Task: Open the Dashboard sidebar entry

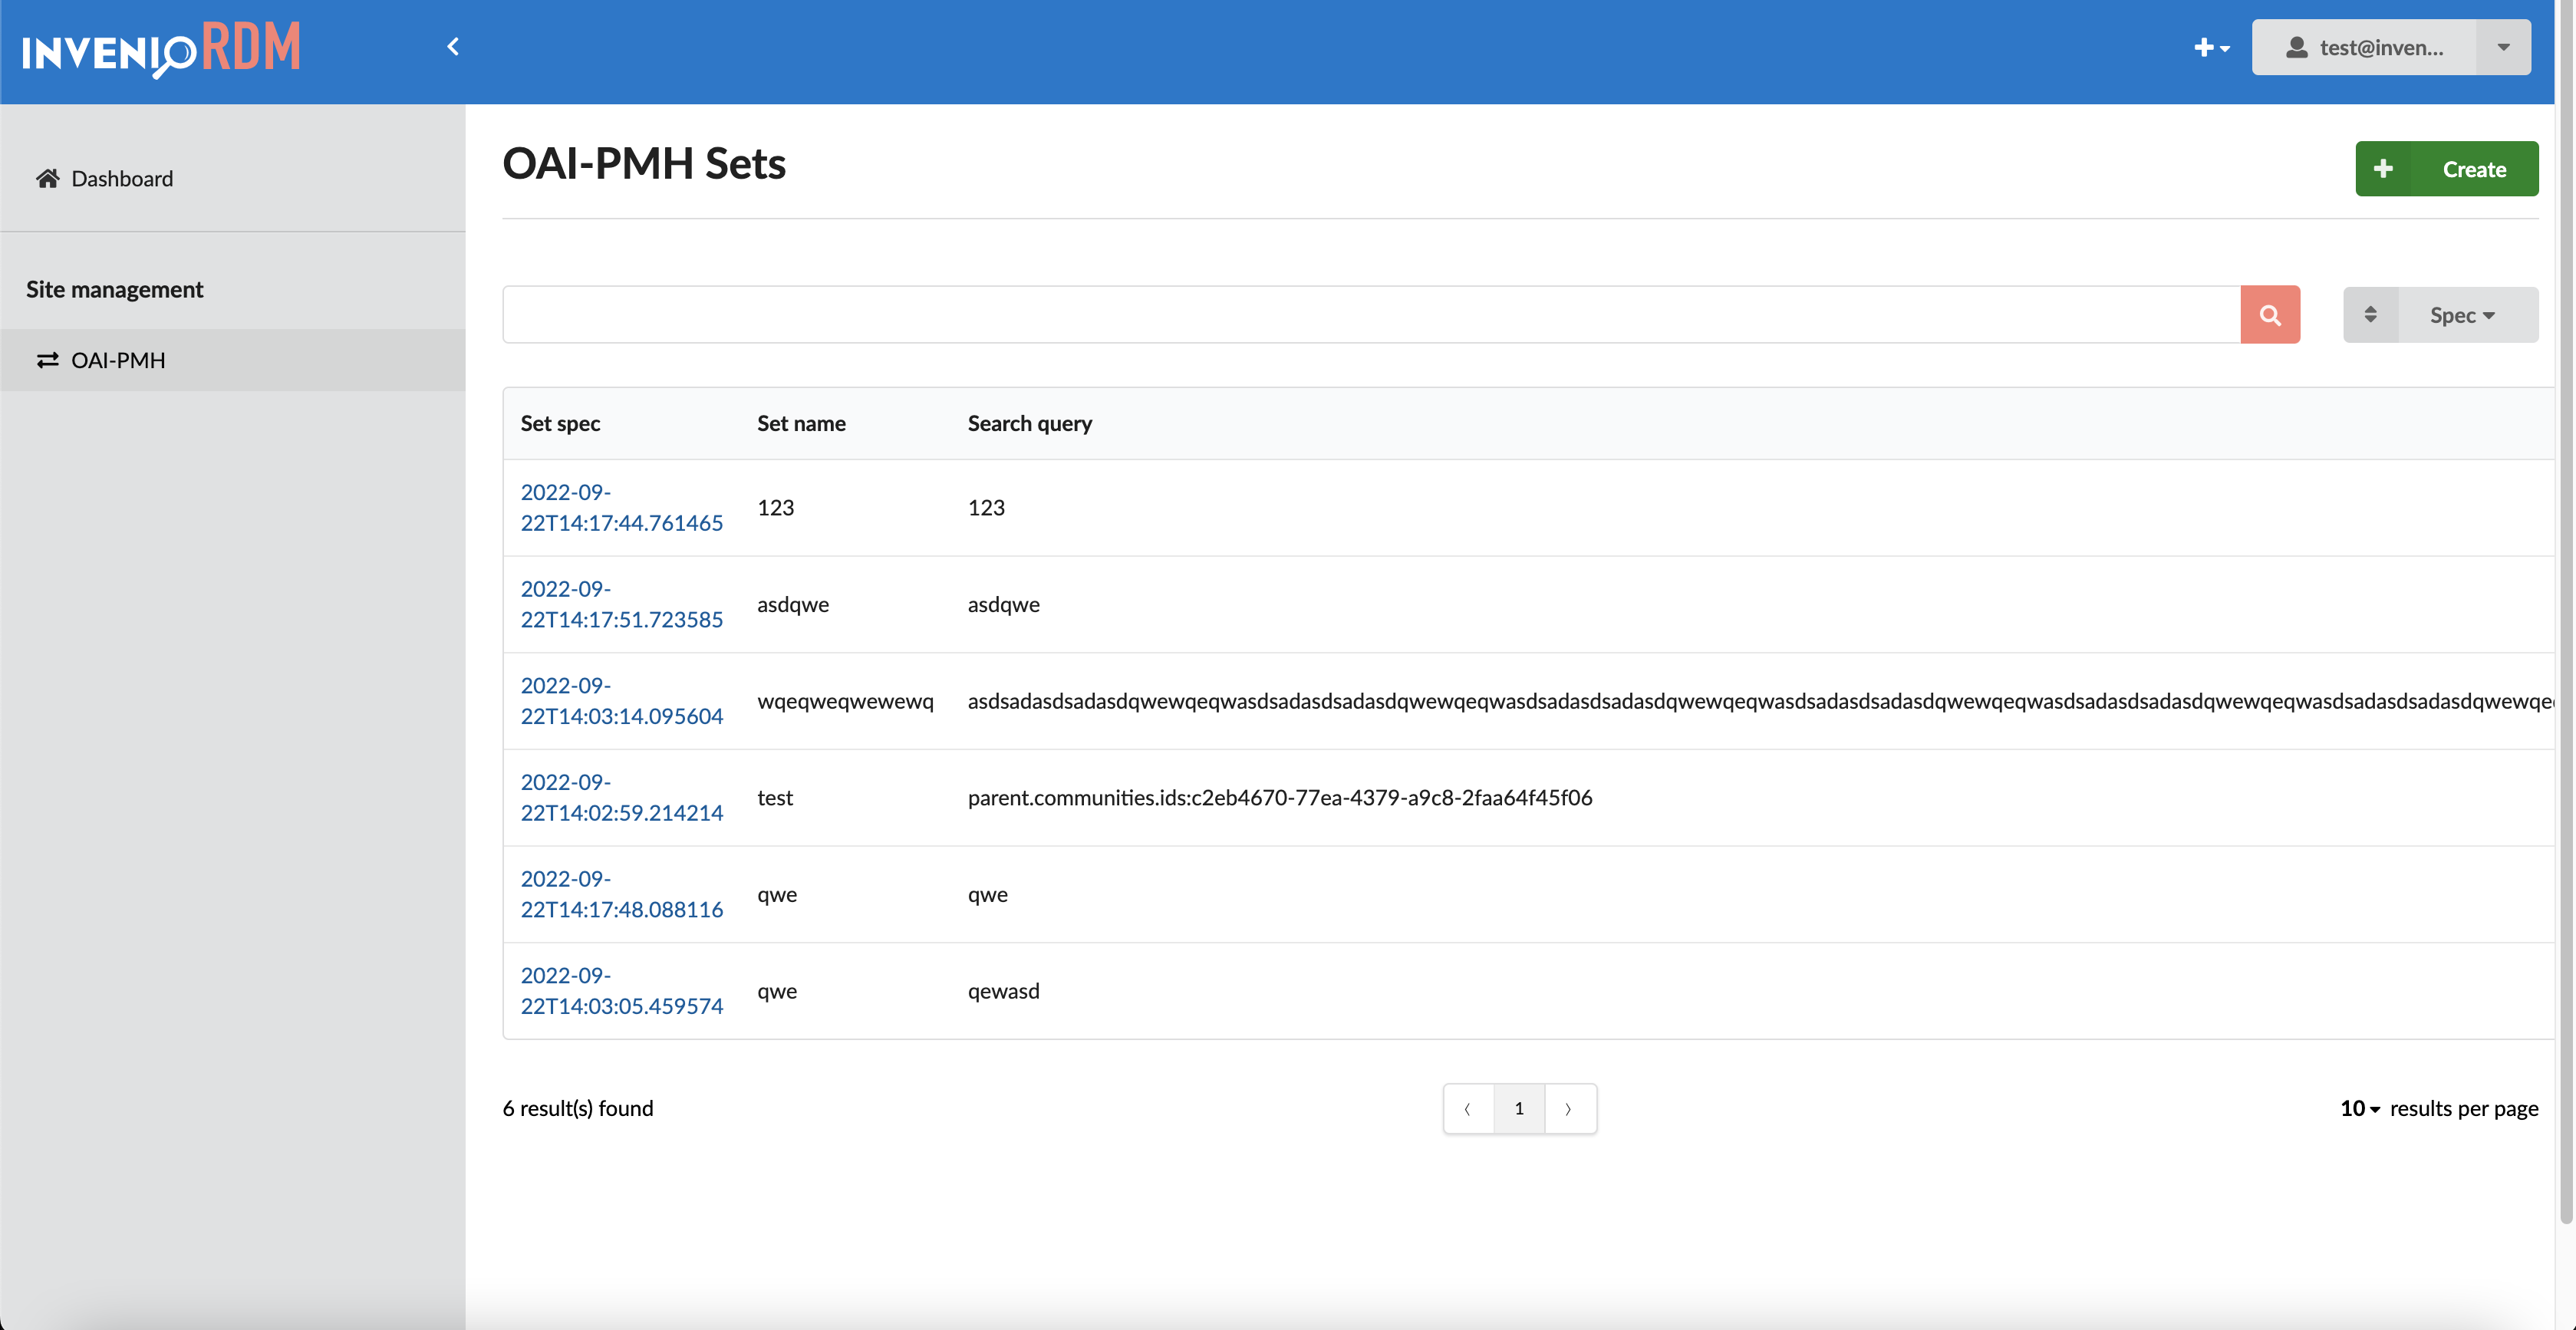Action: 121,177
